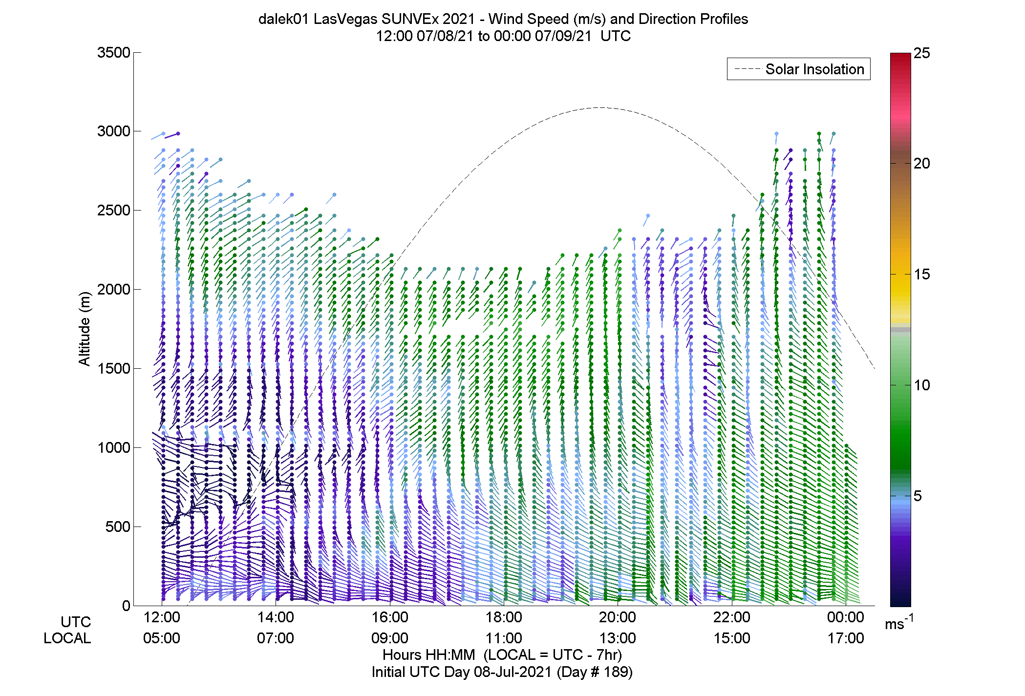
Task: Click the 14:00 UTC time tick label
Action: (276, 617)
